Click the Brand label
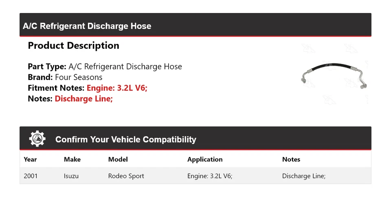Screen dimensions: 391x197 [40, 77]
